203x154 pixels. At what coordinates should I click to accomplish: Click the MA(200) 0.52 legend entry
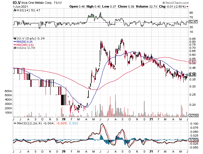click(x=25, y=45)
